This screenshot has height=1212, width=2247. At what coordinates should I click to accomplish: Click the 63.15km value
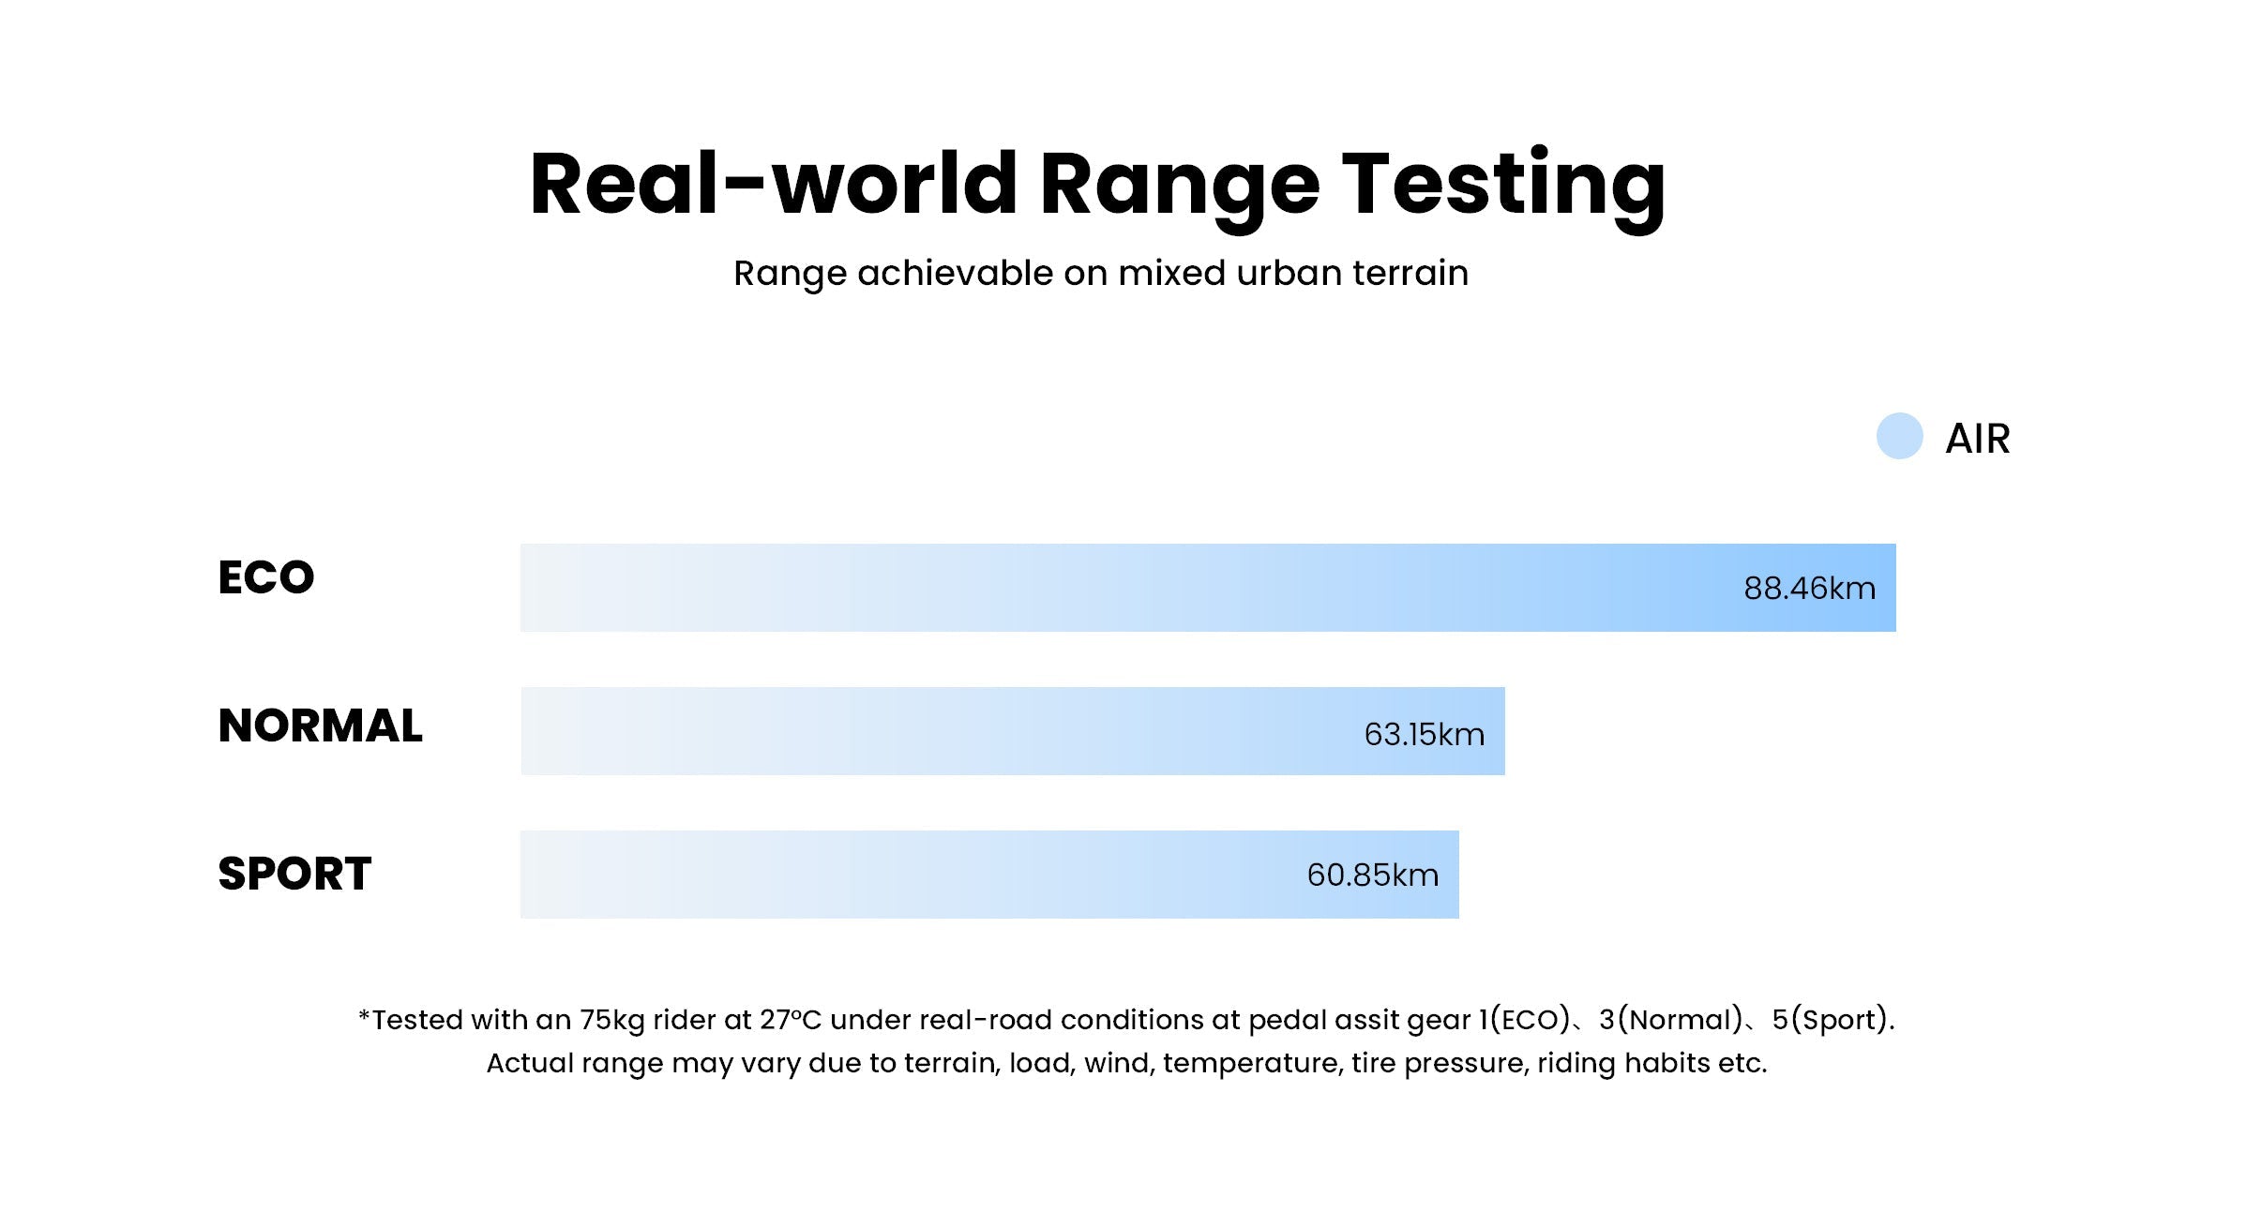[x=1424, y=734]
